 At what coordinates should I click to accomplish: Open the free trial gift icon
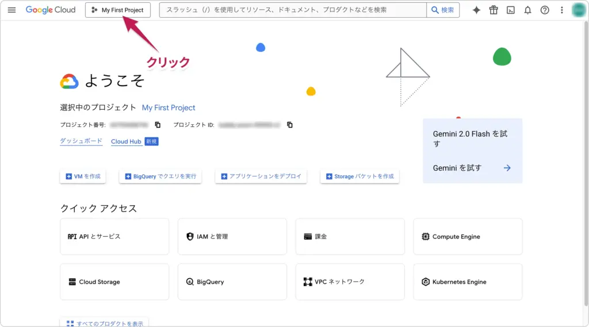pos(494,10)
